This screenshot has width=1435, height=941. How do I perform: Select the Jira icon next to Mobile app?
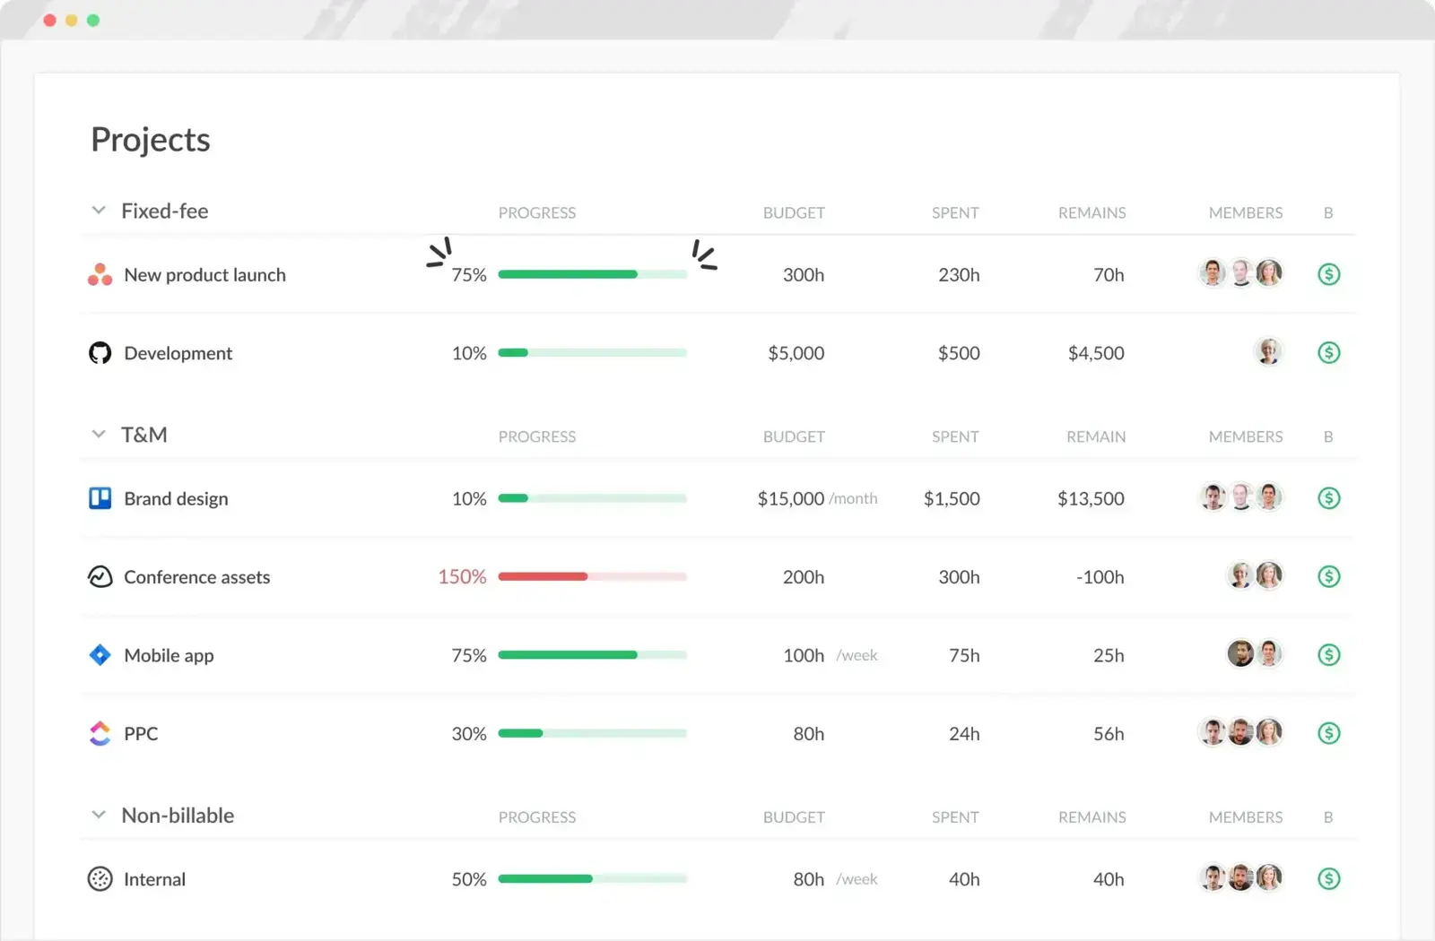100,655
